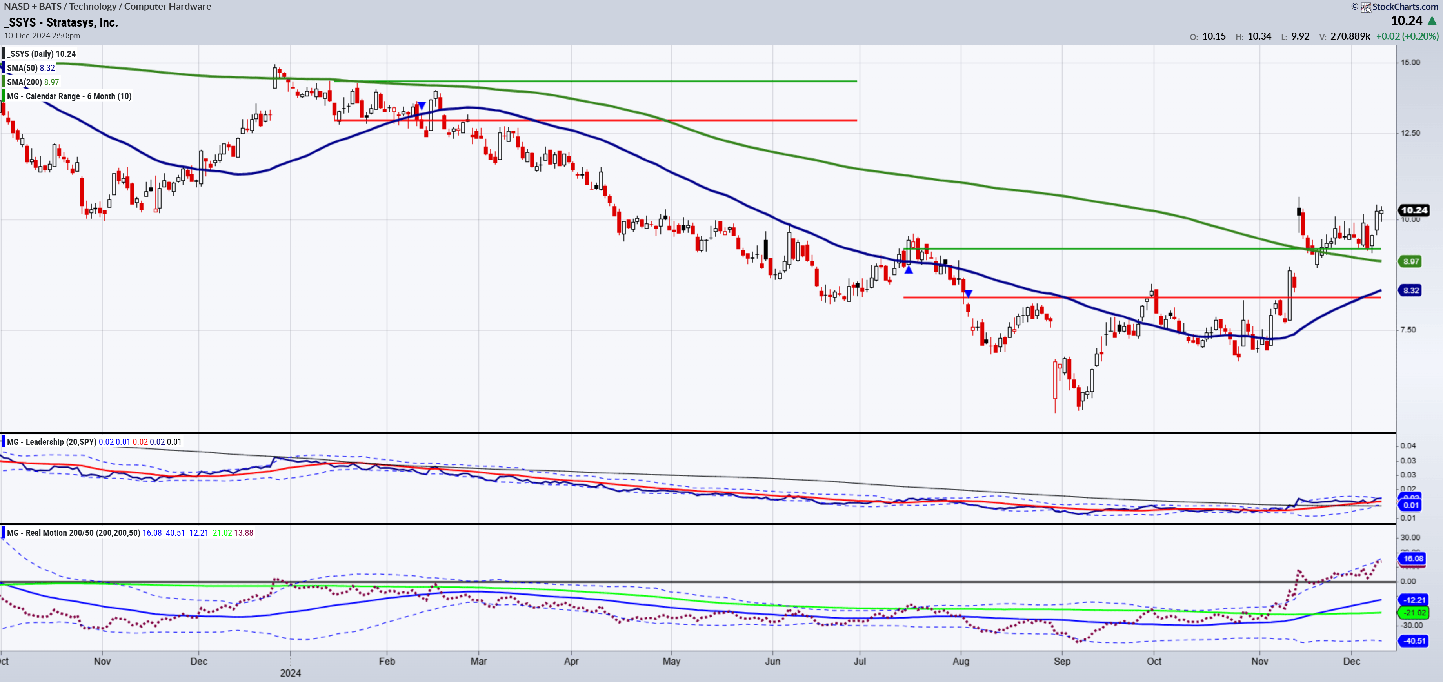
Task: Click the '_SSYS (Daily) 10.24' legend label
Action: tap(41, 54)
